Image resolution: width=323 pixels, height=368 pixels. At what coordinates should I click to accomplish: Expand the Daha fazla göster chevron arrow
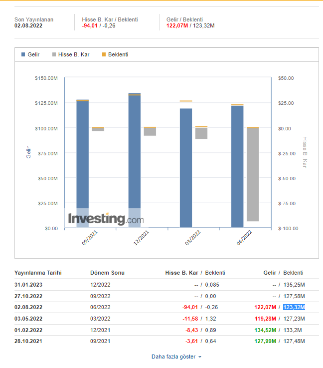(x=200, y=357)
